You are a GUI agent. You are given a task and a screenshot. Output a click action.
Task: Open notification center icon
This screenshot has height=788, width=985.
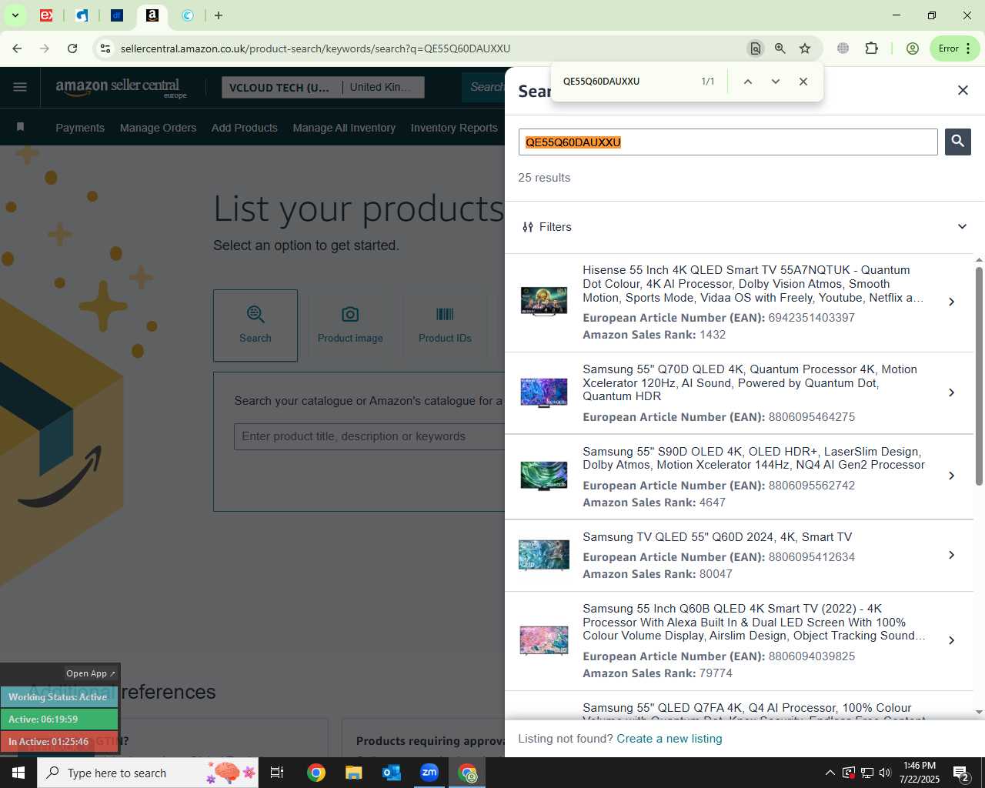coord(961,773)
